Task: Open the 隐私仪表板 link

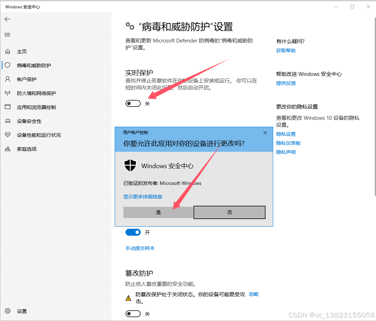Action: click(288, 143)
